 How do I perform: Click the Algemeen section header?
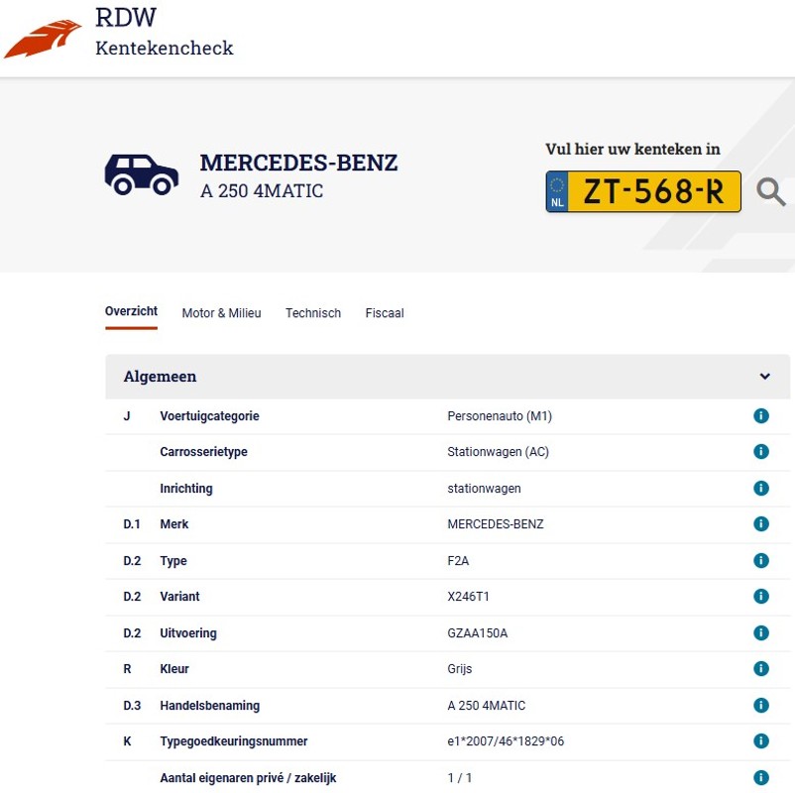[x=447, y=377]
